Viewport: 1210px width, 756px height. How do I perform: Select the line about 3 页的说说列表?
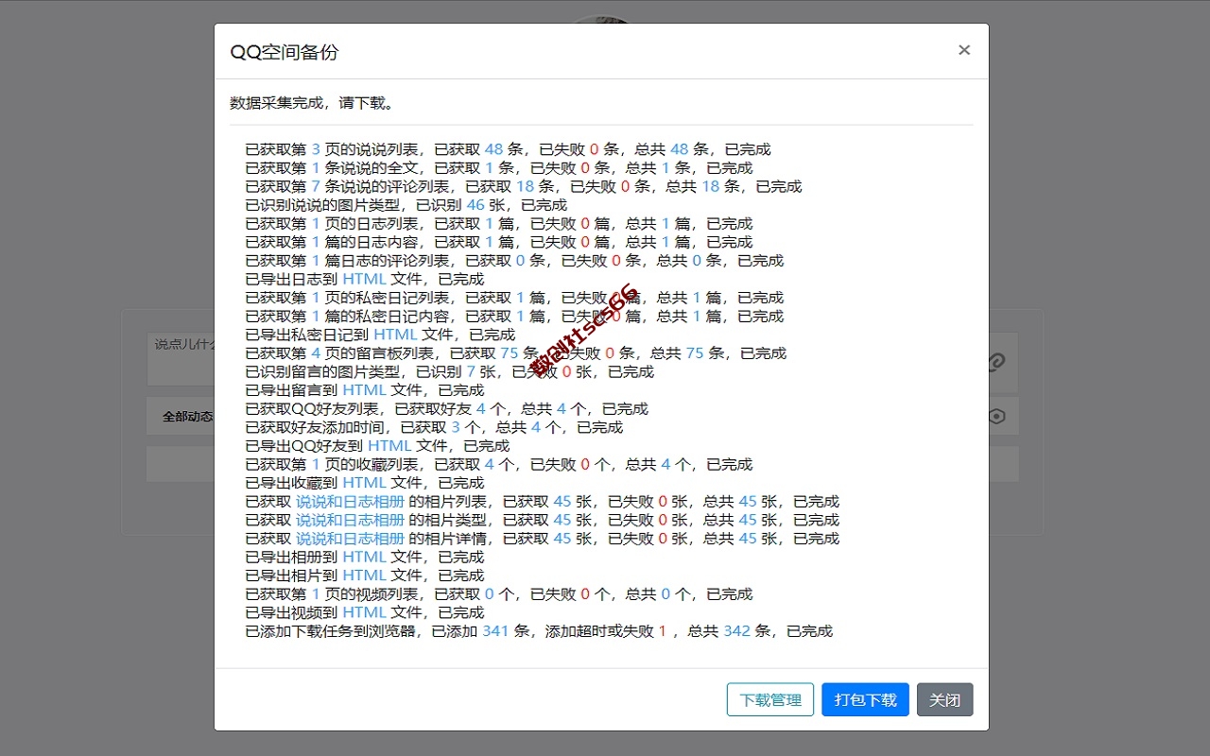point(508,149)
